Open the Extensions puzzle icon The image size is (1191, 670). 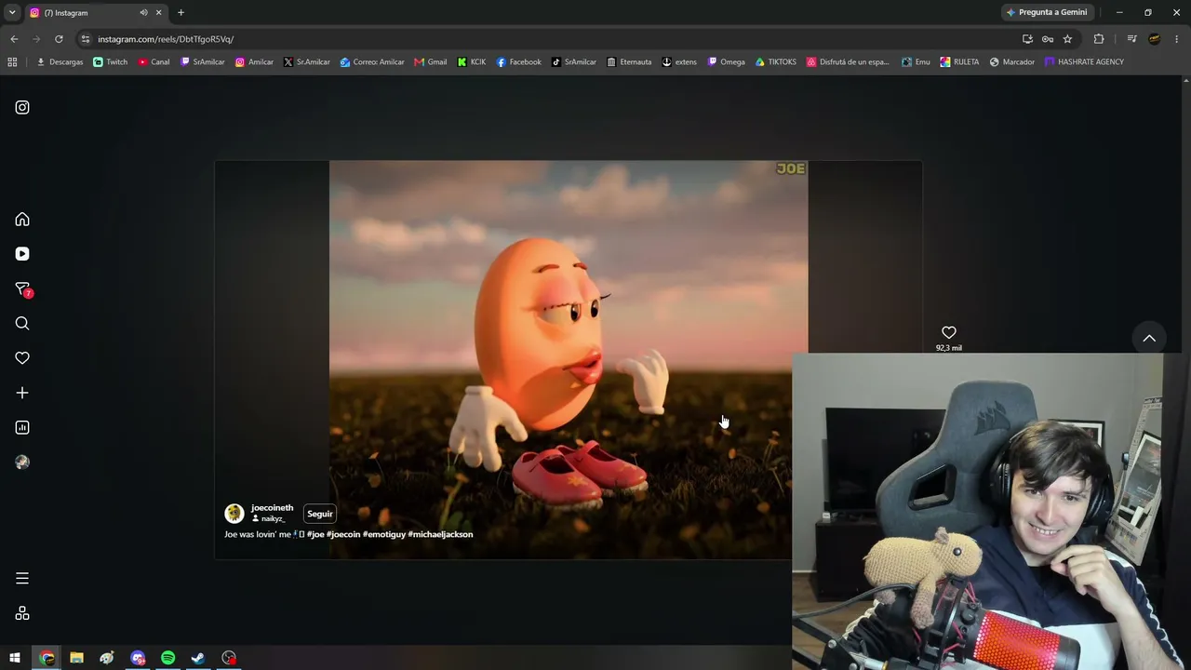1099,39
